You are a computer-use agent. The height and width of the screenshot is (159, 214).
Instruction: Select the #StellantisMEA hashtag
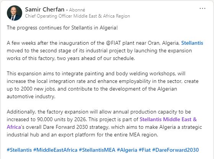pos(97,150)
